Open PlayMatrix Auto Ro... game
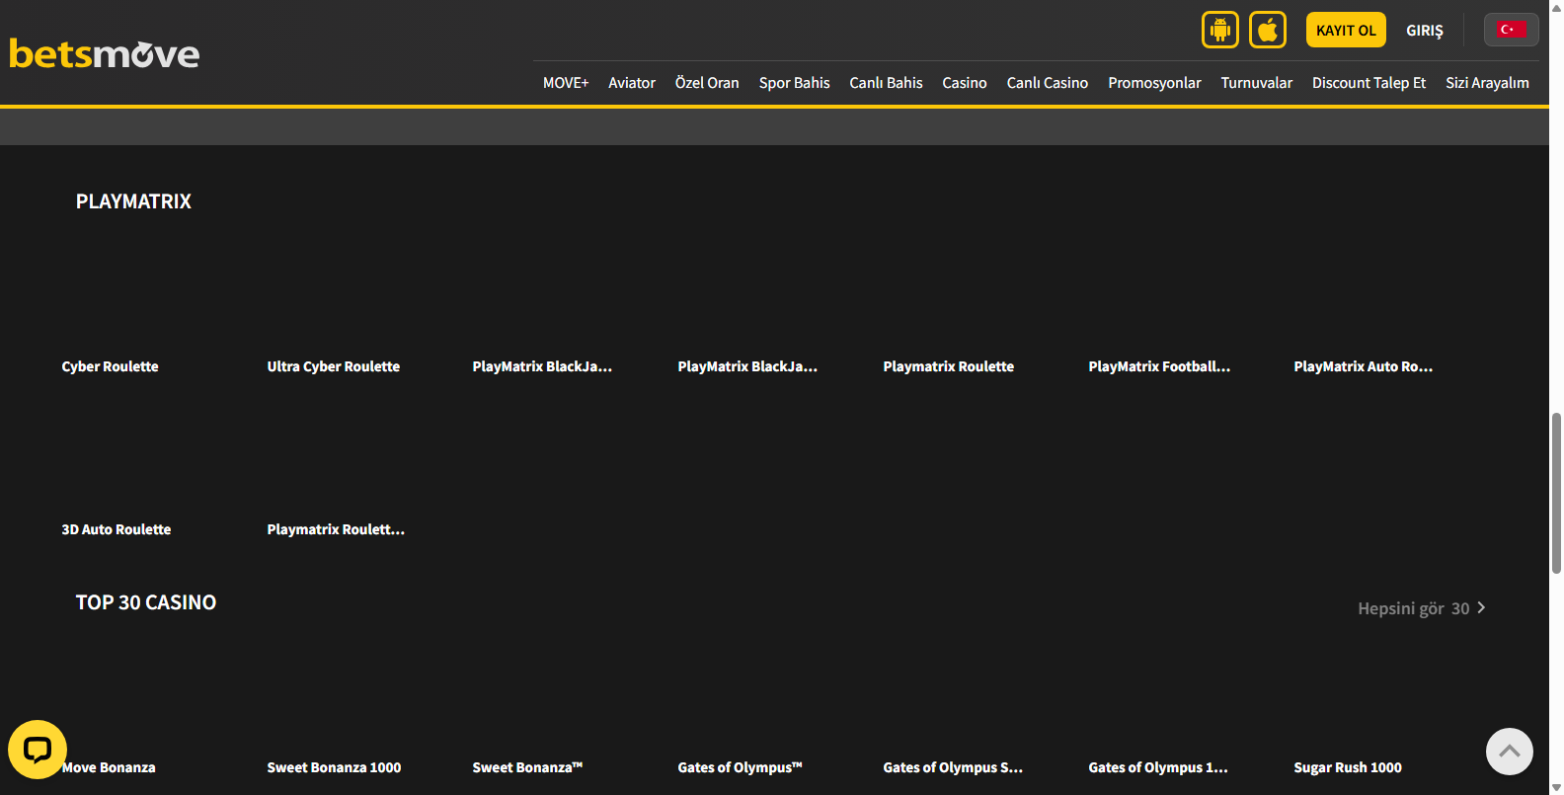The image size is (1564, 795). (x=1364, y=366)
